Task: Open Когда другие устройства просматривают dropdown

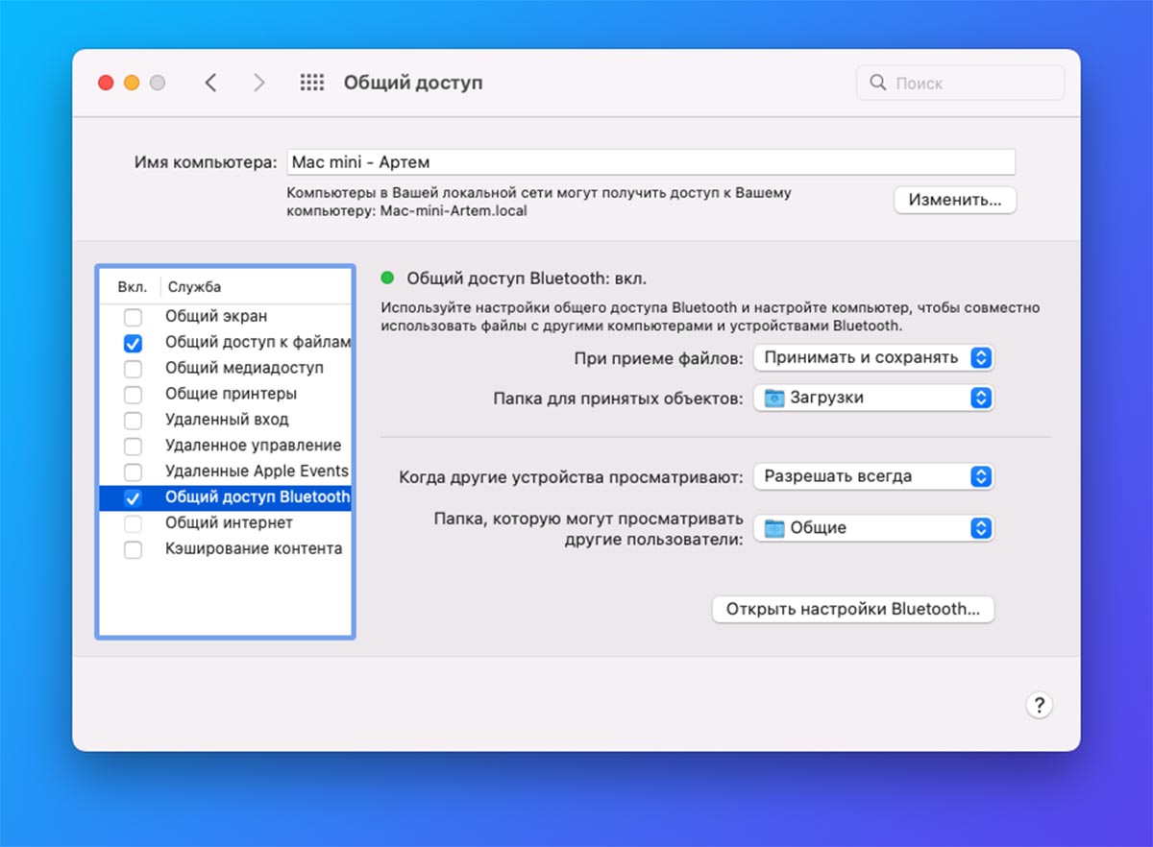Action: click(872, 476)
